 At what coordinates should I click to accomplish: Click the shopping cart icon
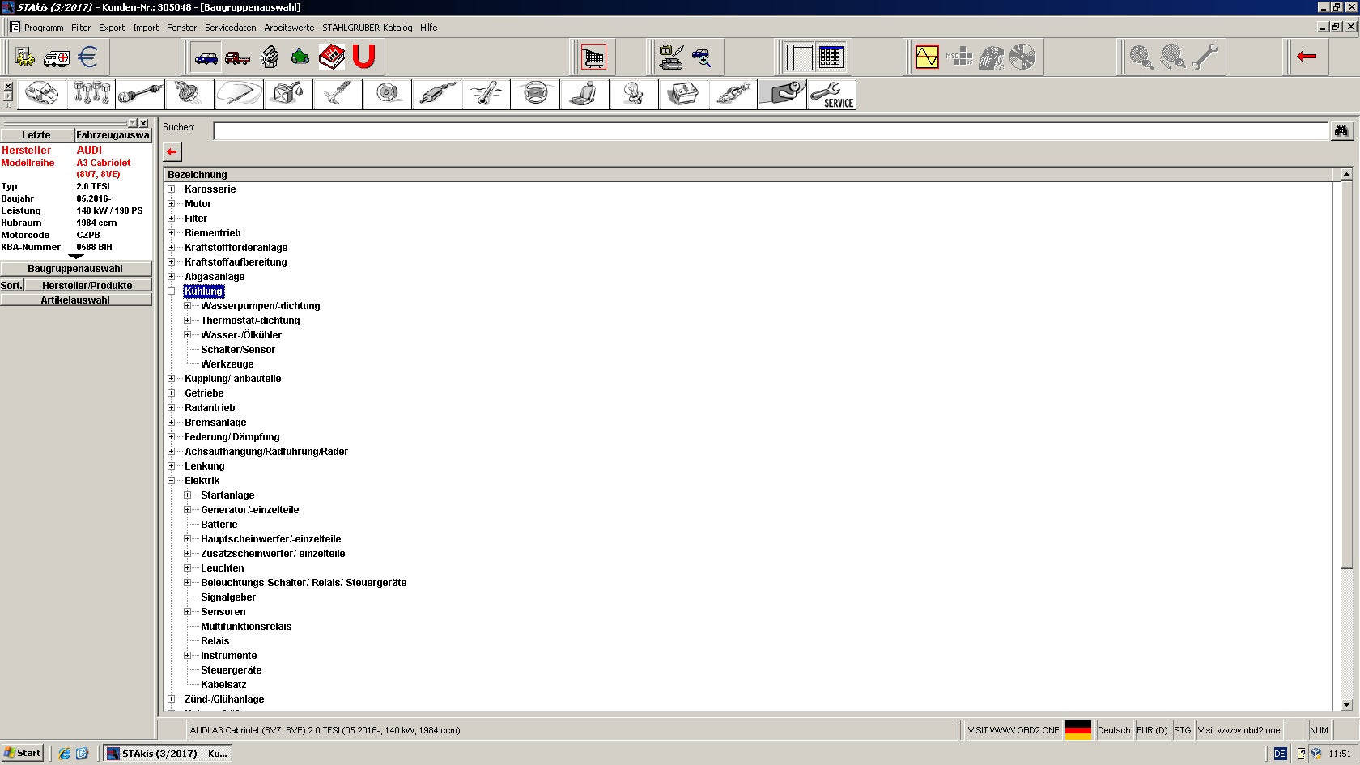pos(593,57)
